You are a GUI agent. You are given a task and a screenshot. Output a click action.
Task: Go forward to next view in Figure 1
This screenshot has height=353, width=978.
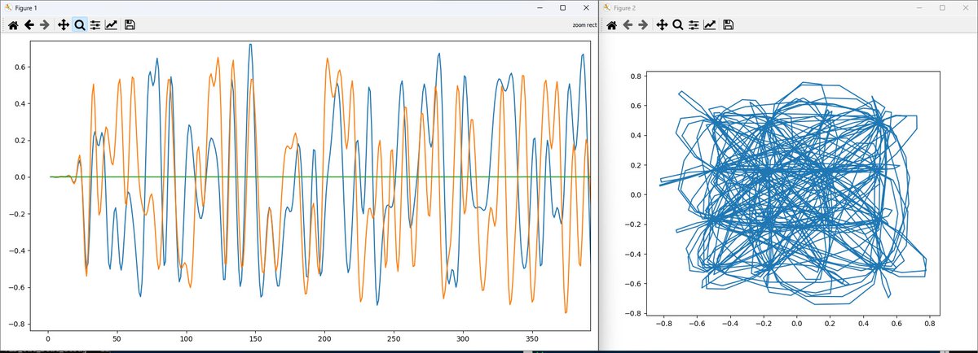[46, 25]
